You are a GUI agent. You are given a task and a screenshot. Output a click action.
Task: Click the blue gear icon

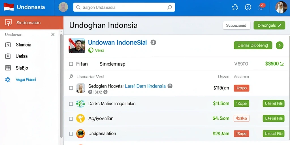pyautogui.click(x=8, y=80)
